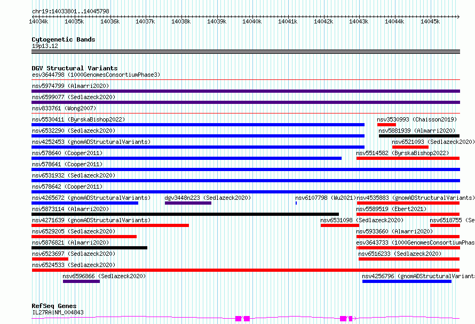Image resolution: width=475 pixels, height=324 pixels.
Task: Click the red nsv5514582 ByrskaBishop2022 bar
Action: pyautogui.click(x=408, y=158)
